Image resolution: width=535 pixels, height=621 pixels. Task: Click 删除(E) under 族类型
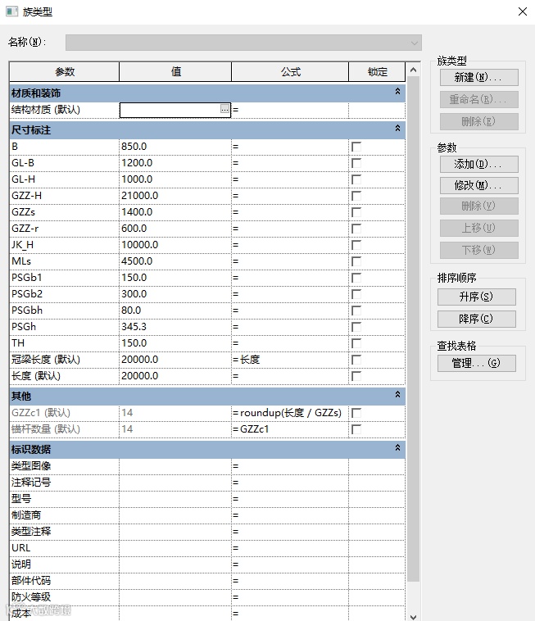pyautogui.click(x=478, y=121)
